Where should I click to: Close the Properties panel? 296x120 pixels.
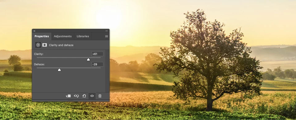[x=34, y=31]
